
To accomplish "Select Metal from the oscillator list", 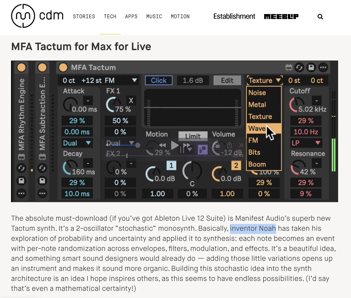I will click(x=264, y=104).
